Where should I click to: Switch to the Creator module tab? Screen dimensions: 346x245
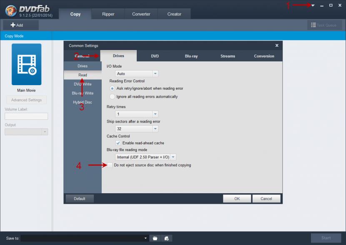point(174,14)
